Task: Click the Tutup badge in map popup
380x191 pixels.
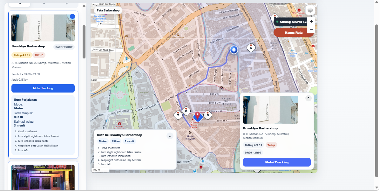Action: click(271, 145)
